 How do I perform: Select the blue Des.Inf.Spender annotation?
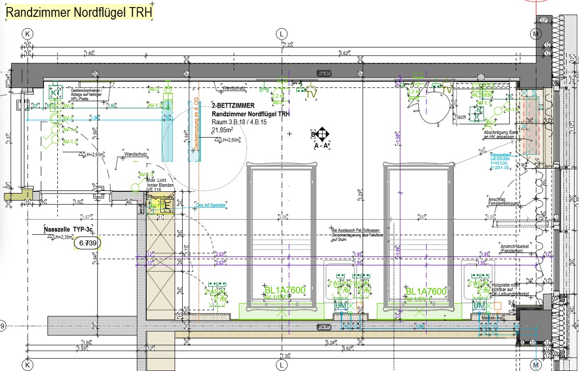(x=211, y=205)
